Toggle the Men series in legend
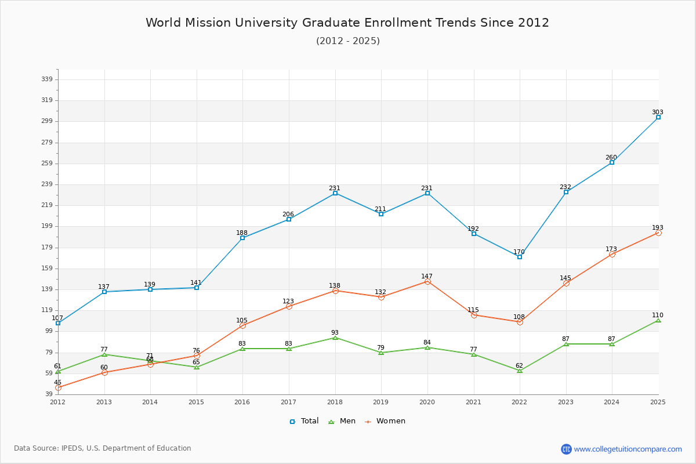The image size is (696, 464). click(x=343, y=421)
